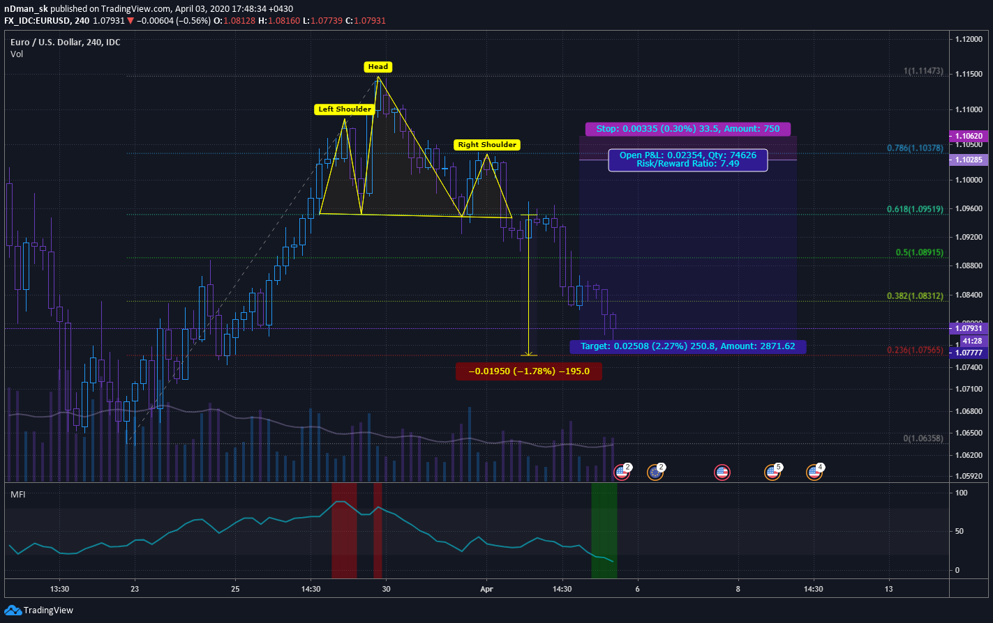The width and height of the screenshot is (993, 623).
Task: Click the Apr date on the time axis
Action: [x=486, y=589]
